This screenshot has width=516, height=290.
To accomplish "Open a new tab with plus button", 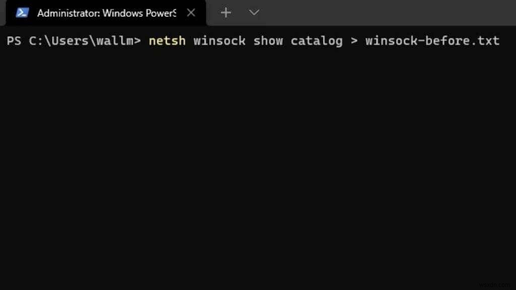I will coord(226,13).
